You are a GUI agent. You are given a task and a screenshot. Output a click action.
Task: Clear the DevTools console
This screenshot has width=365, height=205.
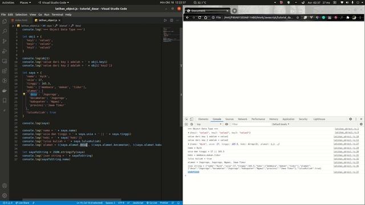192,124
